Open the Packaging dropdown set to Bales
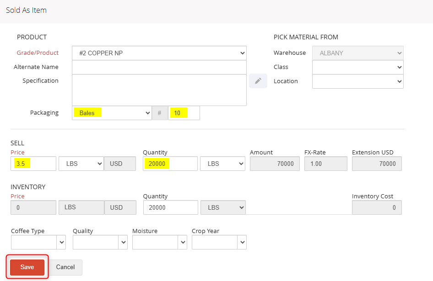The image size is (433, 281). click(112, 113)
